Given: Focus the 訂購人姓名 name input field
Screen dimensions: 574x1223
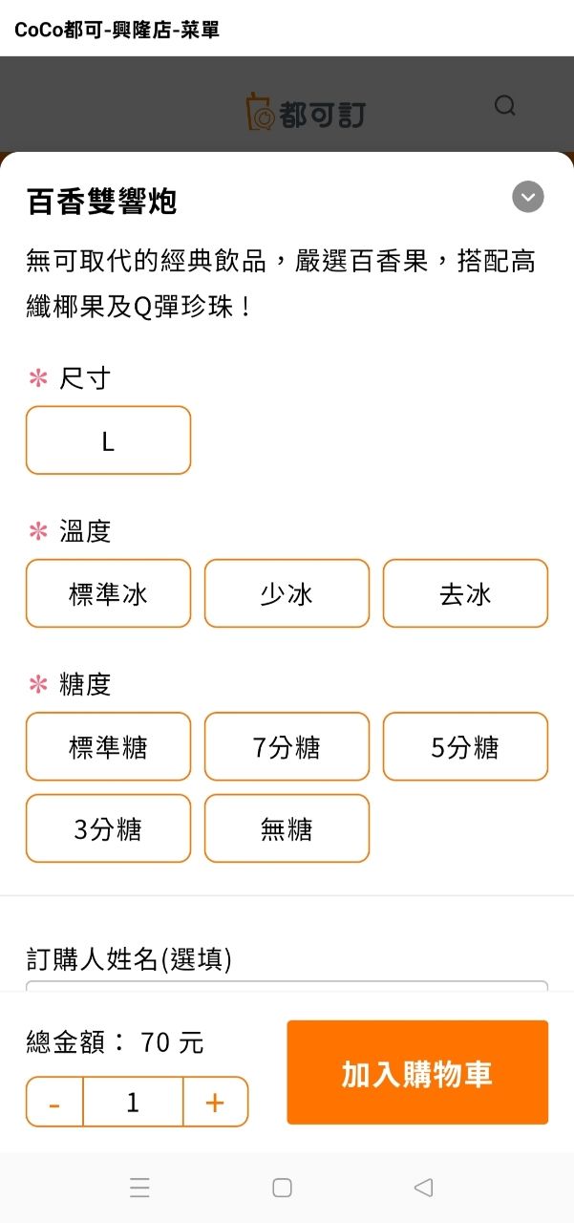Looking at the screenshot, I should [287, 986].
